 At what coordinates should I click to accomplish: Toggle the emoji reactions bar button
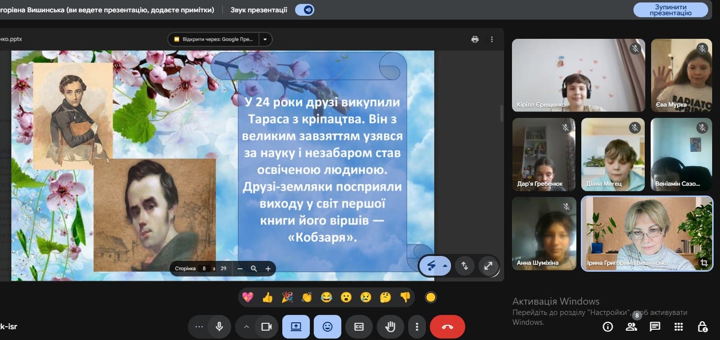click(328, 327)
